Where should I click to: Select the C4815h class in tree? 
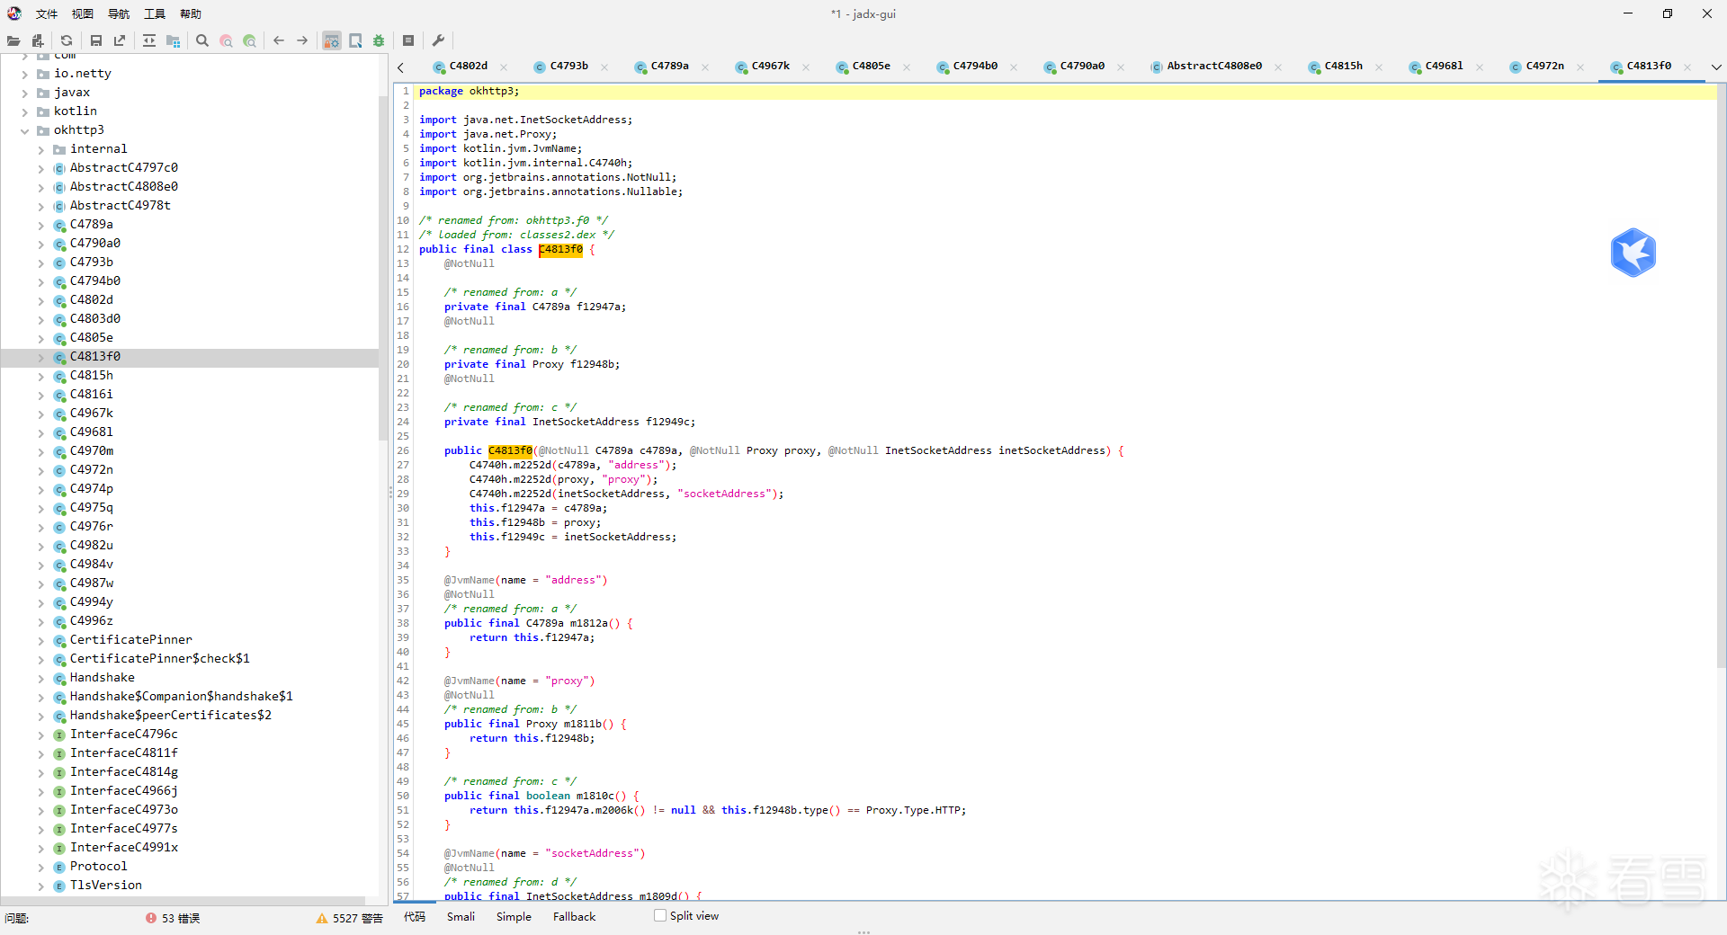pos(92,376)
